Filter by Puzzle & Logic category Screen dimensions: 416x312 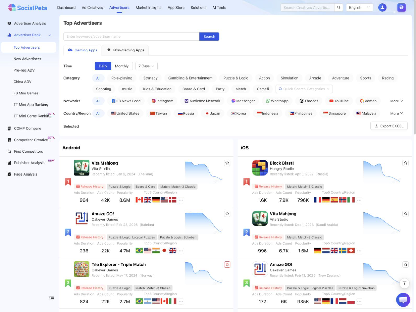(236, 78)
